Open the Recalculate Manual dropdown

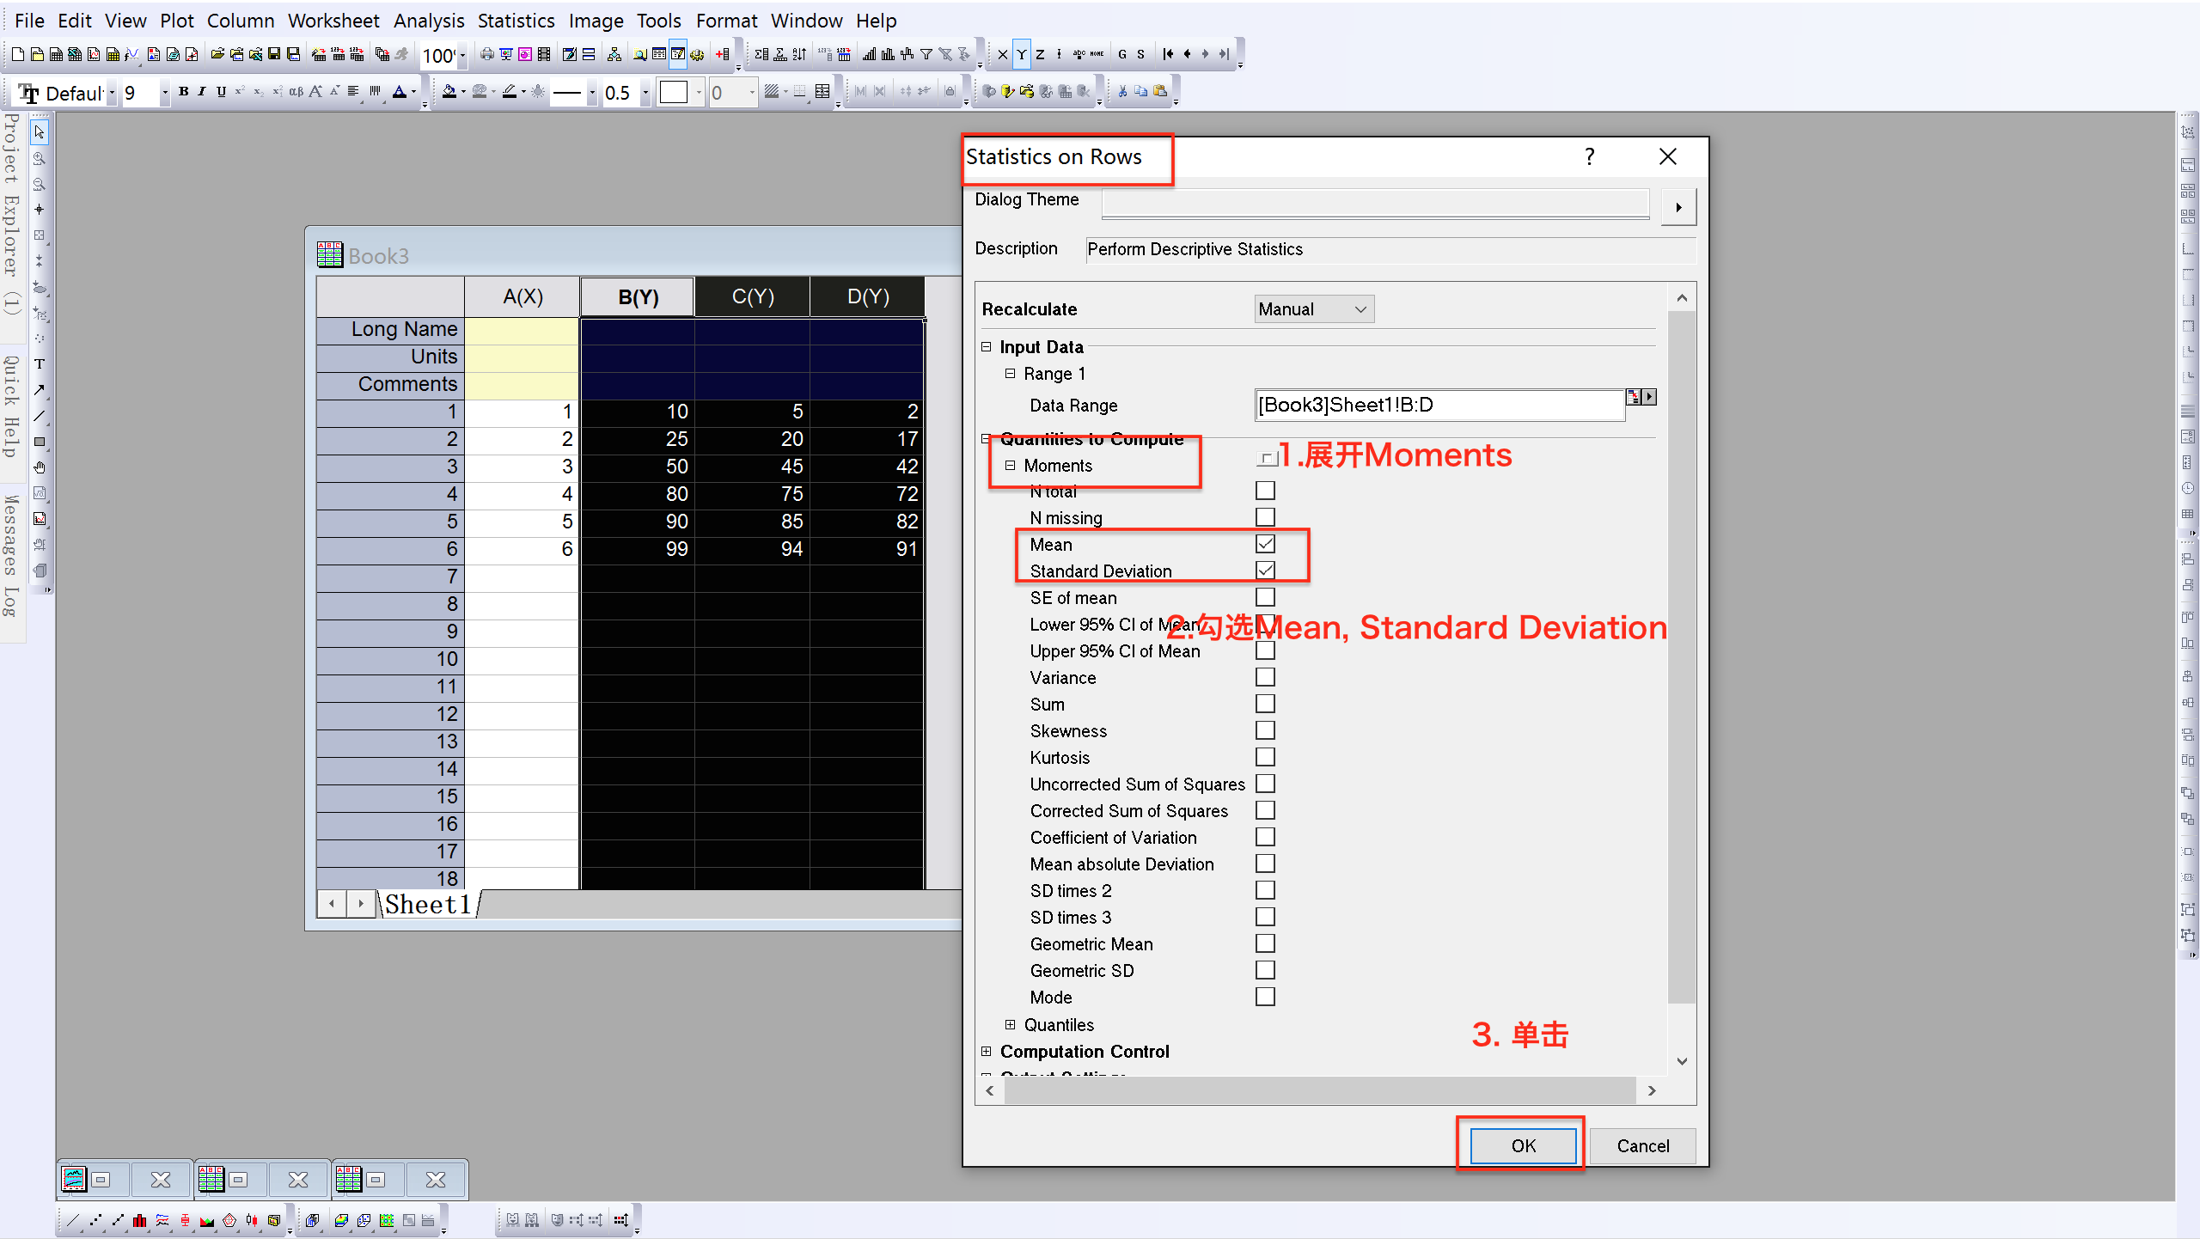pos(1313,309)
